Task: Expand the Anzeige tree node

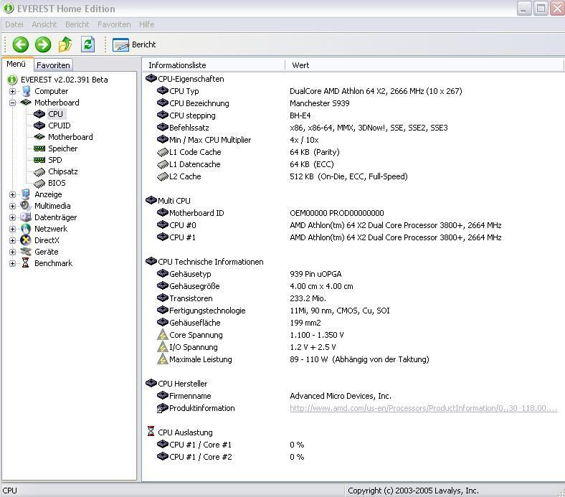Action: pos(13,194)
